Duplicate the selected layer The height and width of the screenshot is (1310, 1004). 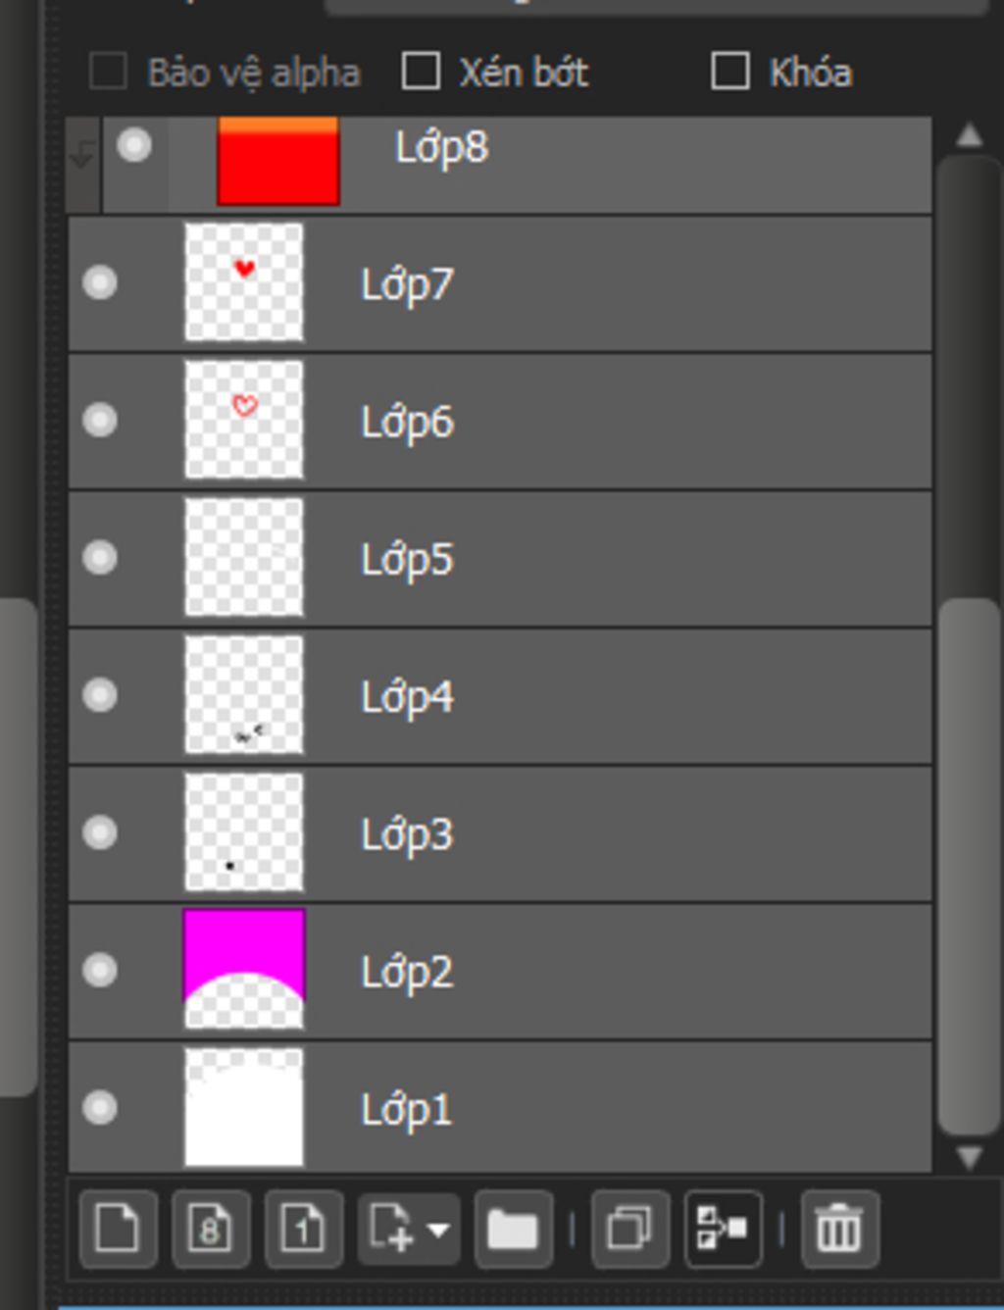click(630, 1229)
